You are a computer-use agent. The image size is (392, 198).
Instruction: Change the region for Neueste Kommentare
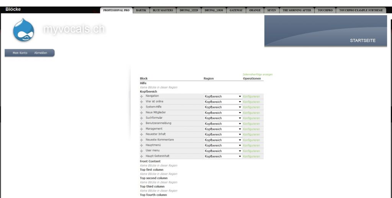pyautogui.click(x=223, y=140)
